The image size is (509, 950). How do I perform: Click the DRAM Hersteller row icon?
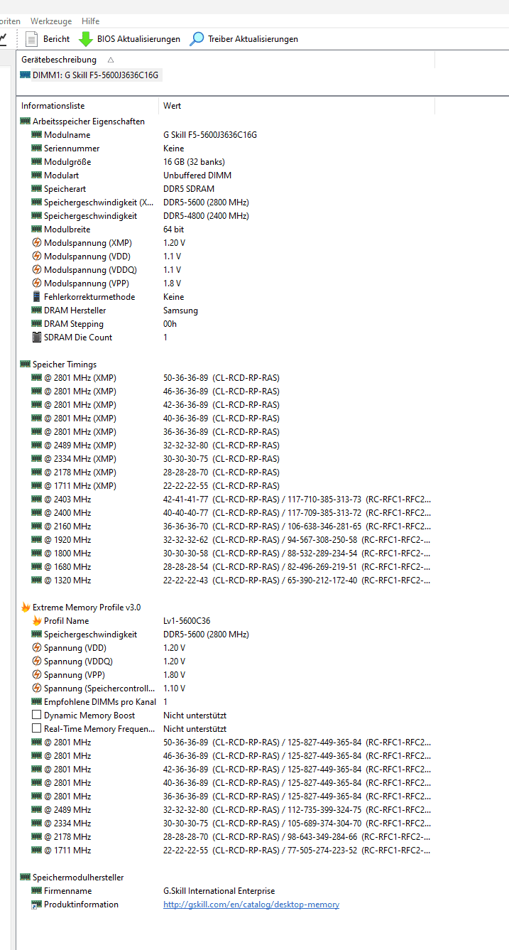pyautogui.click(x=37, y=311)
